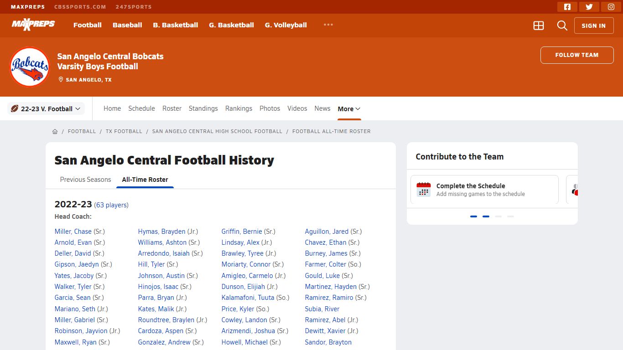This screenshot has width=623, height=350.
Task: Open player Martinez, Hayden
Action: pyautogui.click(x=331, y=287)
